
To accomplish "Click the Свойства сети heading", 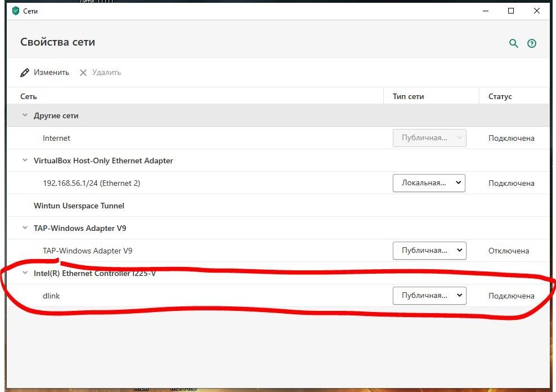I will [57, 42].
